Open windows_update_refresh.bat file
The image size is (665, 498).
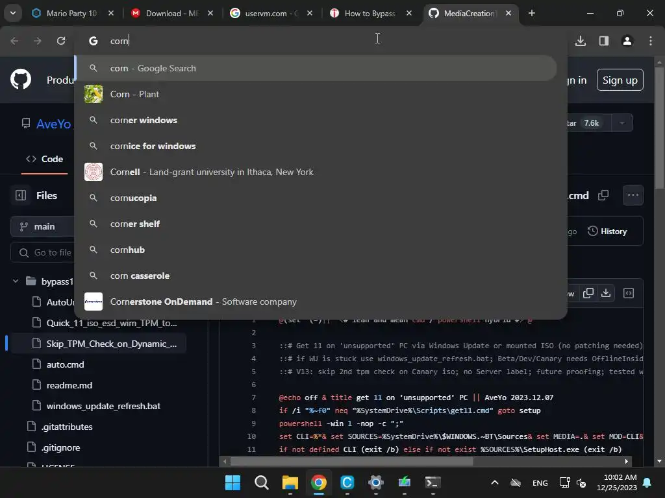pyautogui.click(x=103, y=406)
